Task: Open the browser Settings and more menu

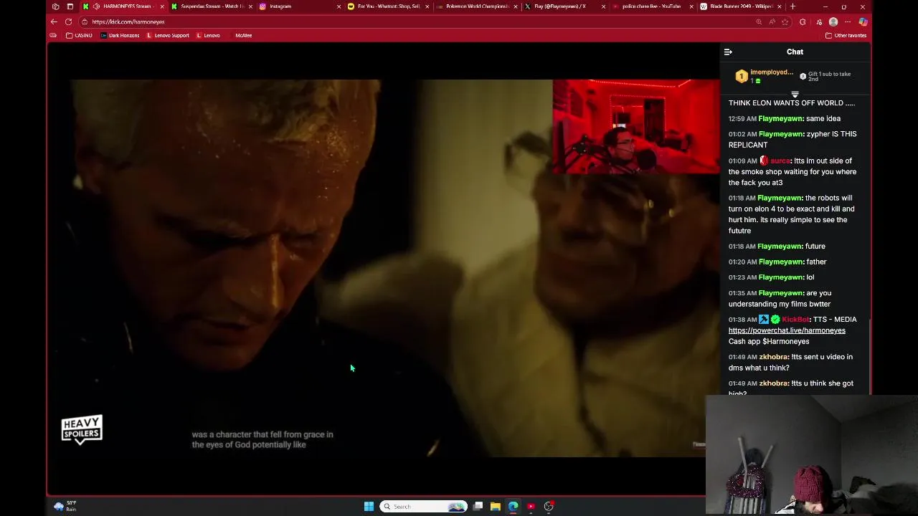Action: coord(848,21)
